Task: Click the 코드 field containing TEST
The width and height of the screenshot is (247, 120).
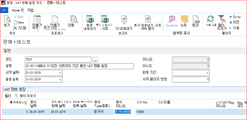Action: (x=58, y=59)
